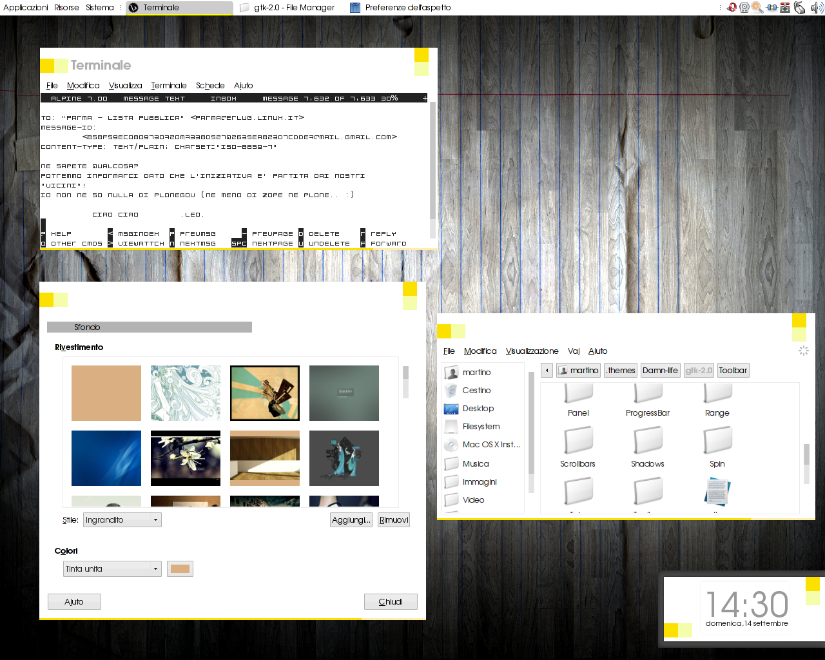Select the Shadows folder icon

(648, 441)
